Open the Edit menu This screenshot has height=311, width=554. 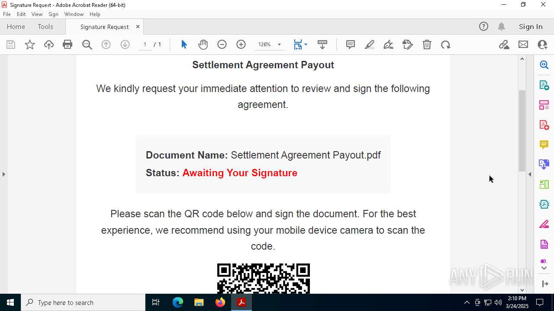tap(21, 14)
